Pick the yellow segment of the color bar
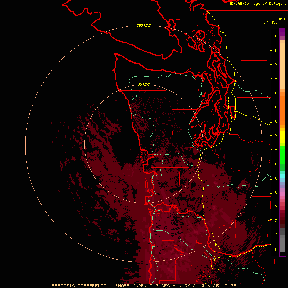Viewport: 288px width, 288px height. click(x=283, y=137)
